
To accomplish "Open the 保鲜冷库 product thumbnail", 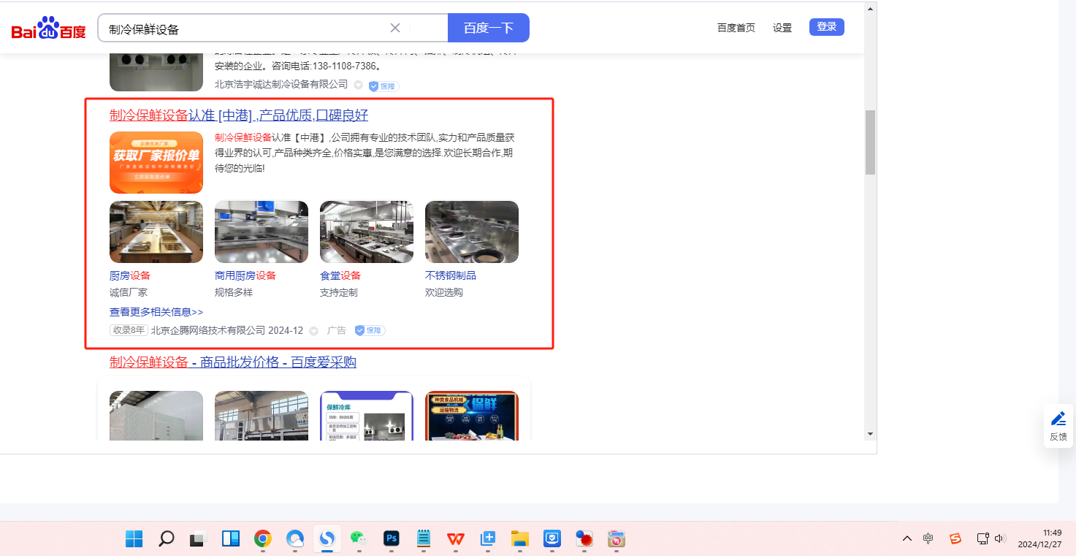I will click(x=367, y=416).
